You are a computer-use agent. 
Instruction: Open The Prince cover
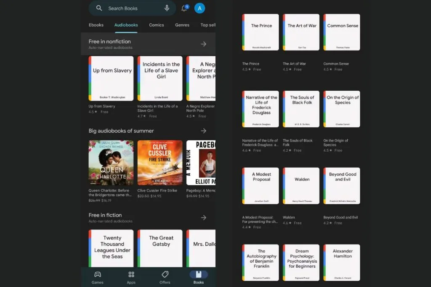[x=261, y=32]
